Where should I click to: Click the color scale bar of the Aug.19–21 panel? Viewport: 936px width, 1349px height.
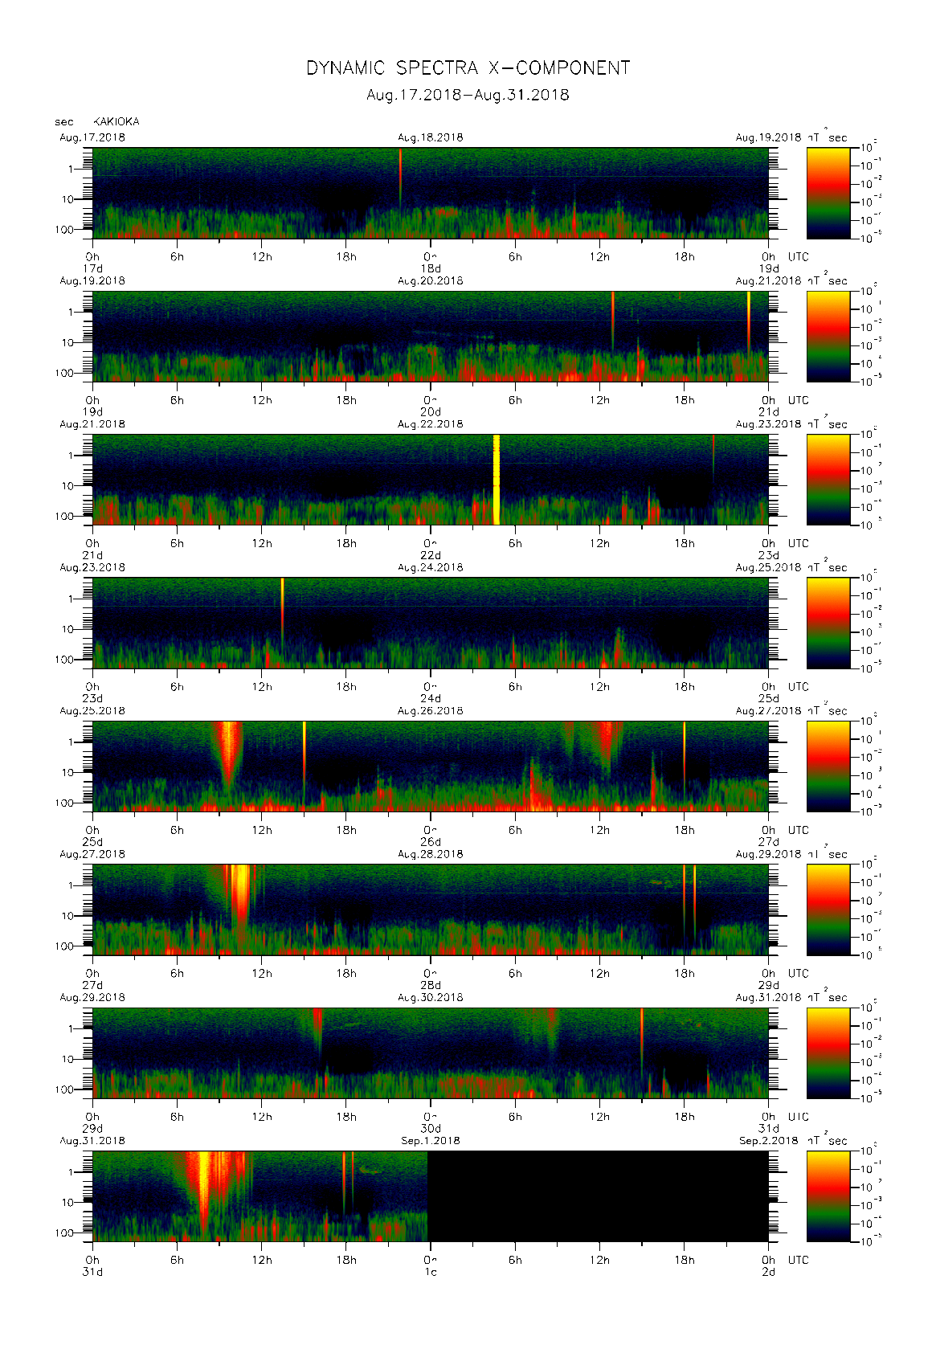pos(828,336)
